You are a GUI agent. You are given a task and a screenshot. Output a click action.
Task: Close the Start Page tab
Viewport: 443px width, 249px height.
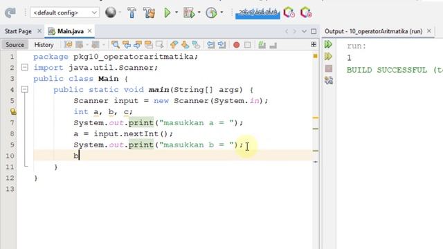coord(39,31)
